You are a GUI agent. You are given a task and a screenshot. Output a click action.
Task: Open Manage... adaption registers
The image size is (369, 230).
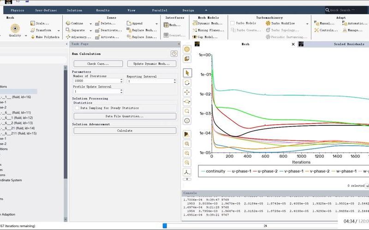click(x=352, y=30)
